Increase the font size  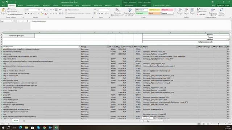point(45,10)
